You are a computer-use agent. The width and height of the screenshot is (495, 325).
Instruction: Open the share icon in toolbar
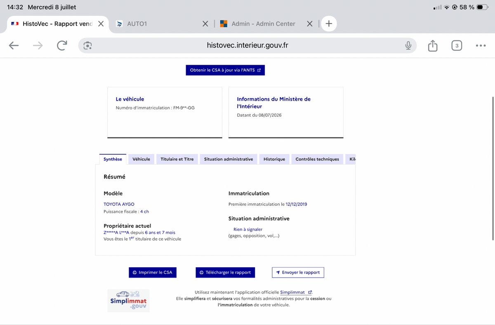click(432, 45)
